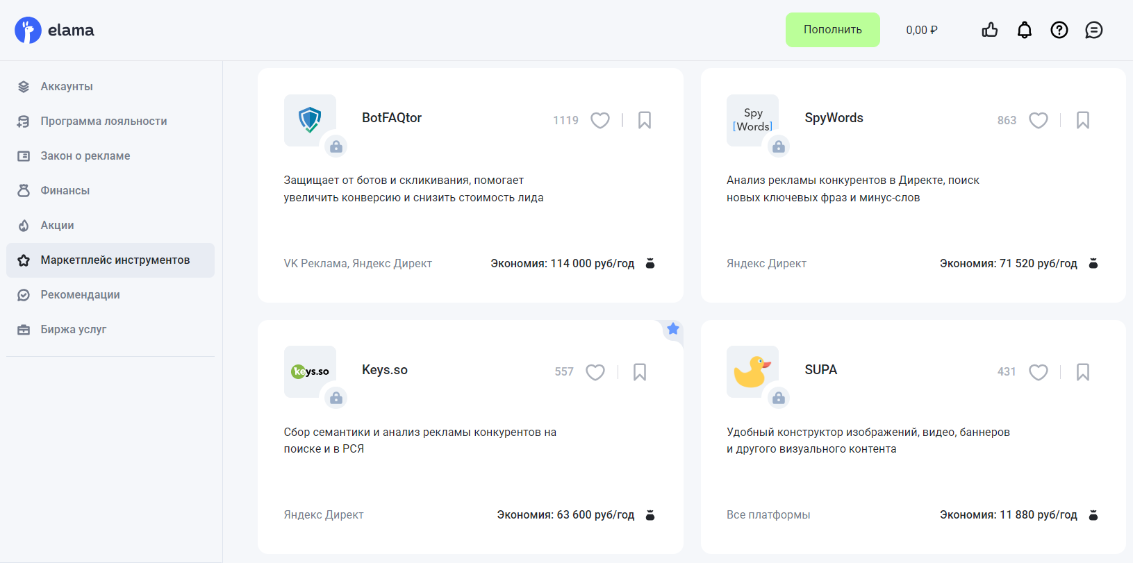
Task: Like SUPA with the heart icon
Action: (1039, 372)
